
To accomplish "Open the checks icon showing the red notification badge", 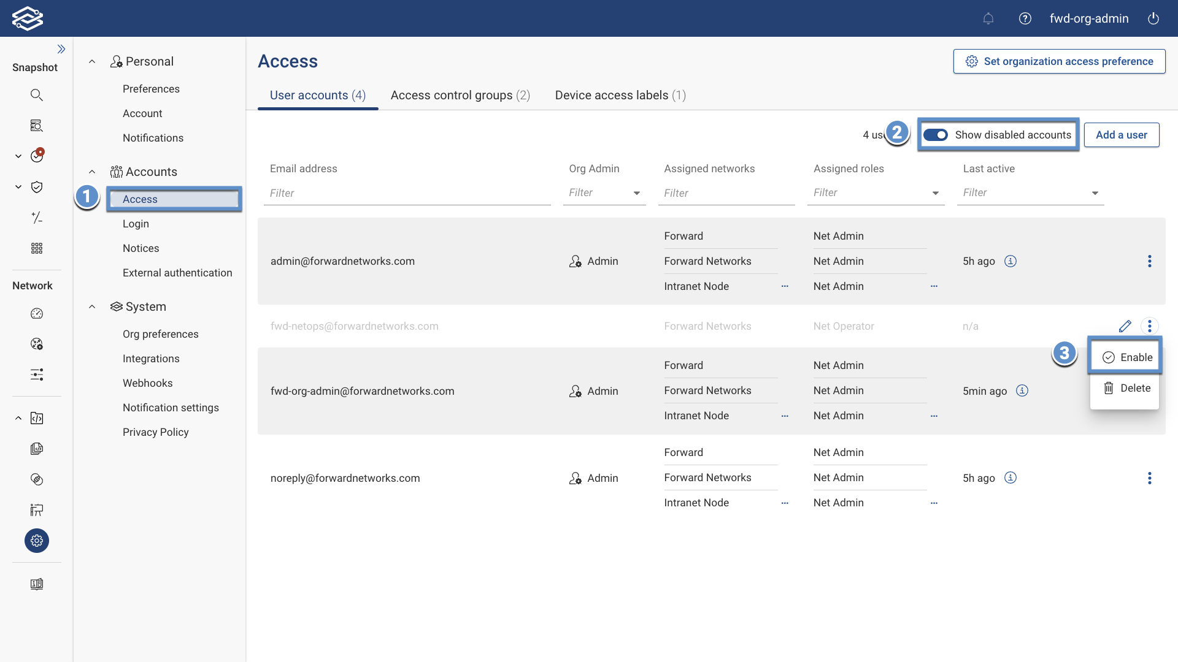I will tap(37, 156).
